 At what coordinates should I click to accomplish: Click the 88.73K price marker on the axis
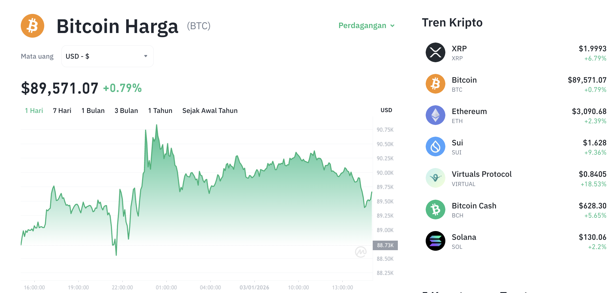[x=385, y=245]
